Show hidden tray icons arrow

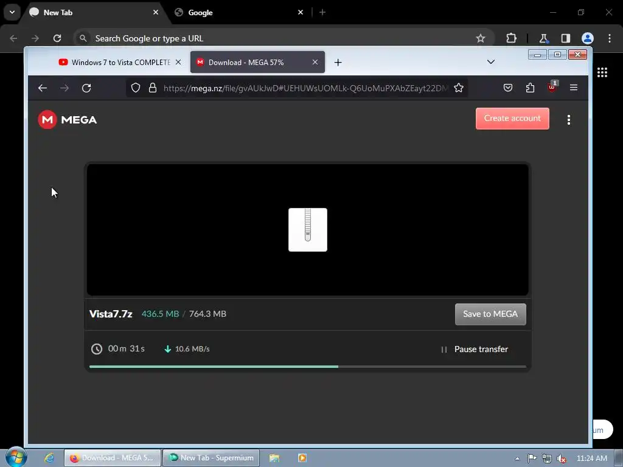[517, 458]
